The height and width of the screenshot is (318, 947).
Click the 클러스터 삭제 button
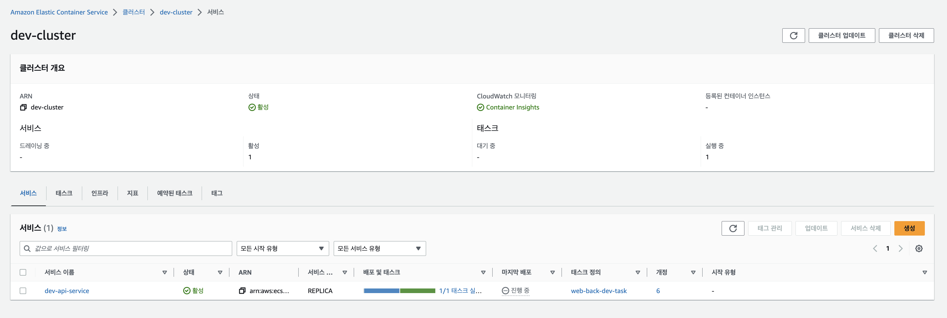tap(906, 36)
